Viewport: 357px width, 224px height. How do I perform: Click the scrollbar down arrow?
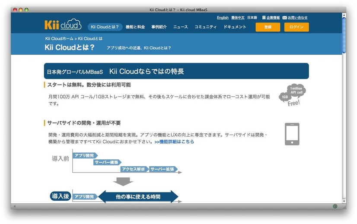click(x=344, y=201)
